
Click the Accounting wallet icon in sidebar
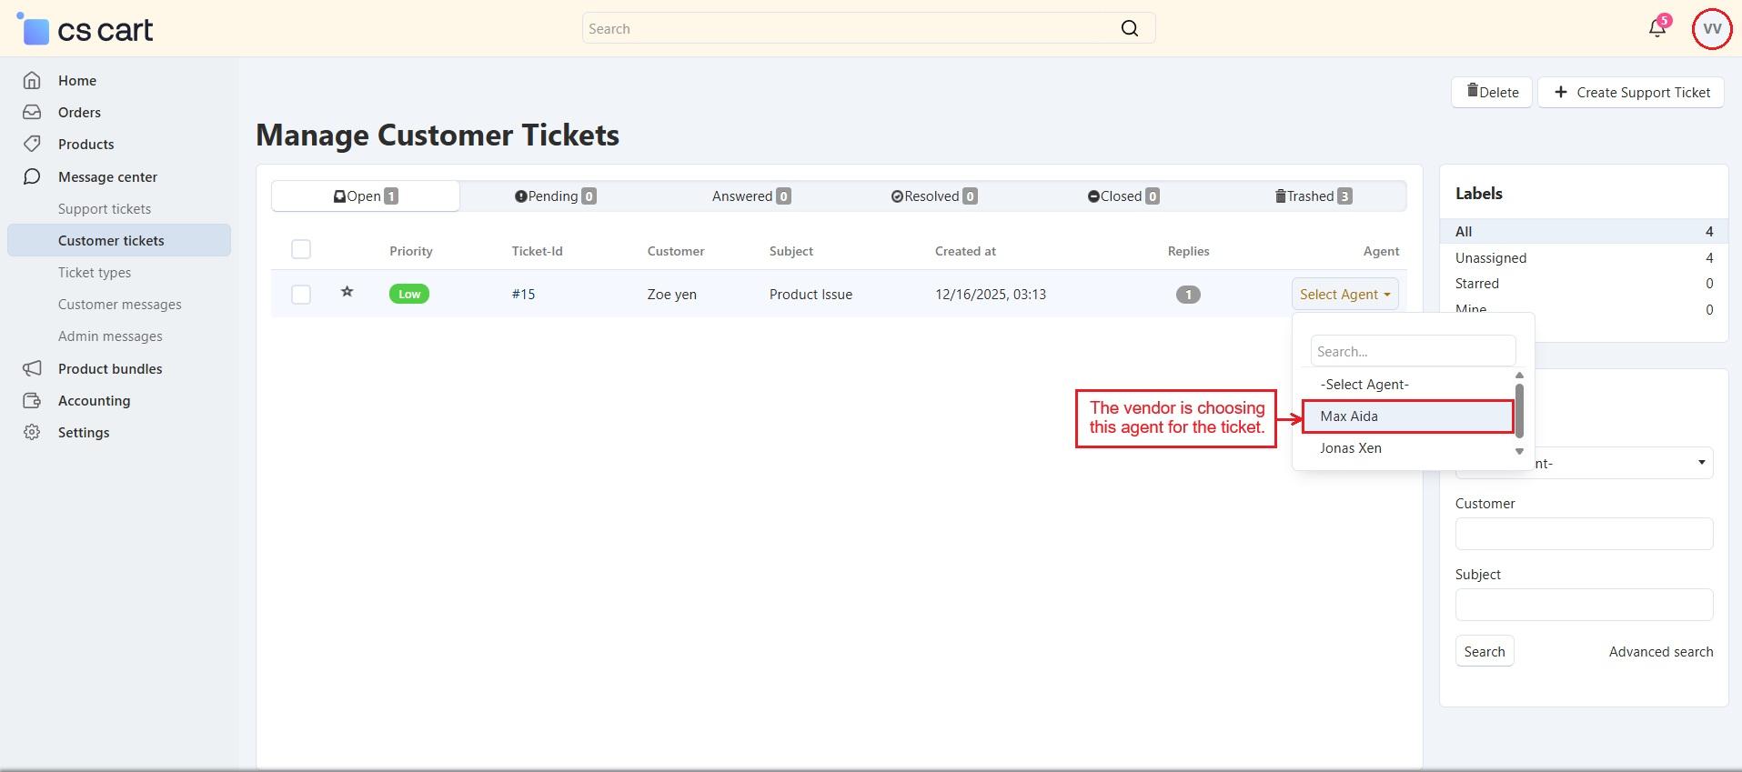32,401
